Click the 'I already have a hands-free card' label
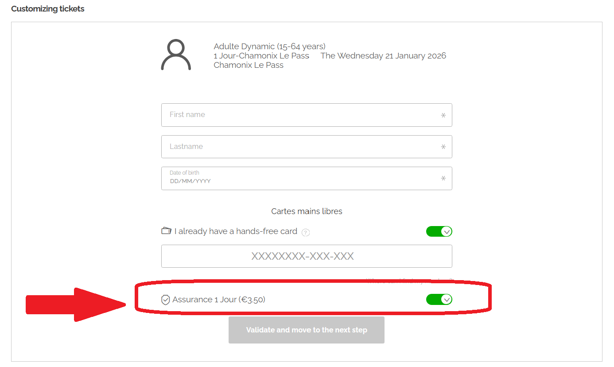Screen dimensions: 614x367 point(236,231)
